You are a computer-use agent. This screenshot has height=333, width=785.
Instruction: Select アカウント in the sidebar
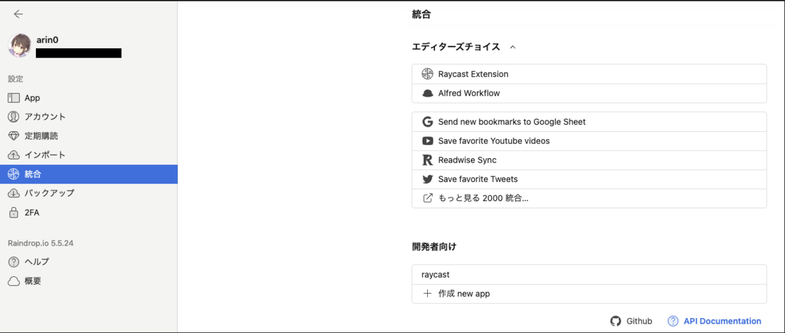(88, 117)
